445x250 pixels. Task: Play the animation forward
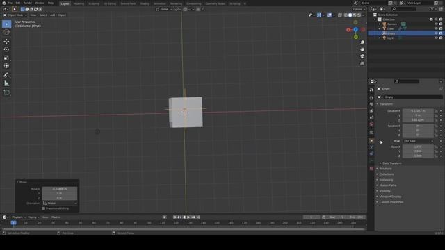(188, 217)
